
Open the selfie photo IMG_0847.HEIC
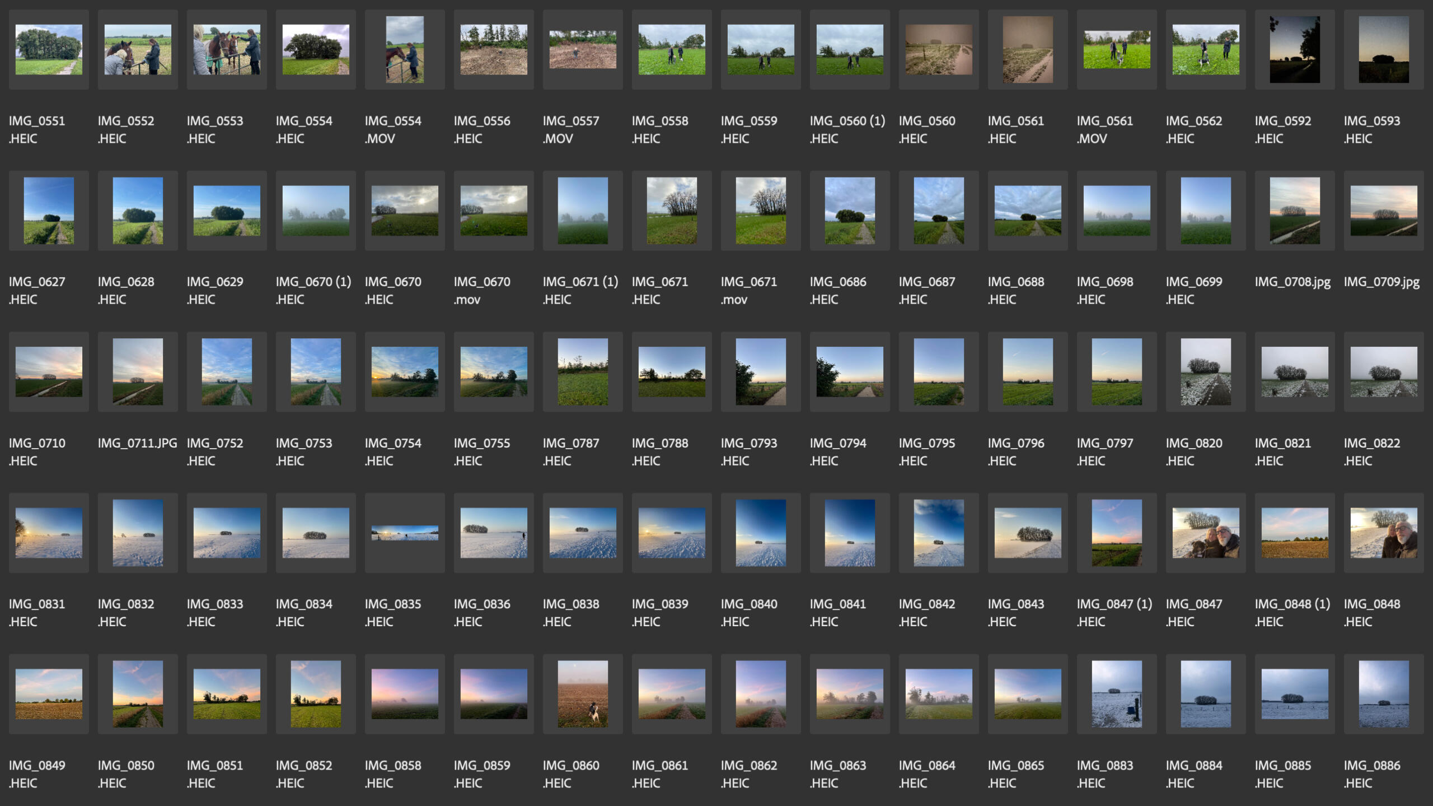[x=1205, y=533]
